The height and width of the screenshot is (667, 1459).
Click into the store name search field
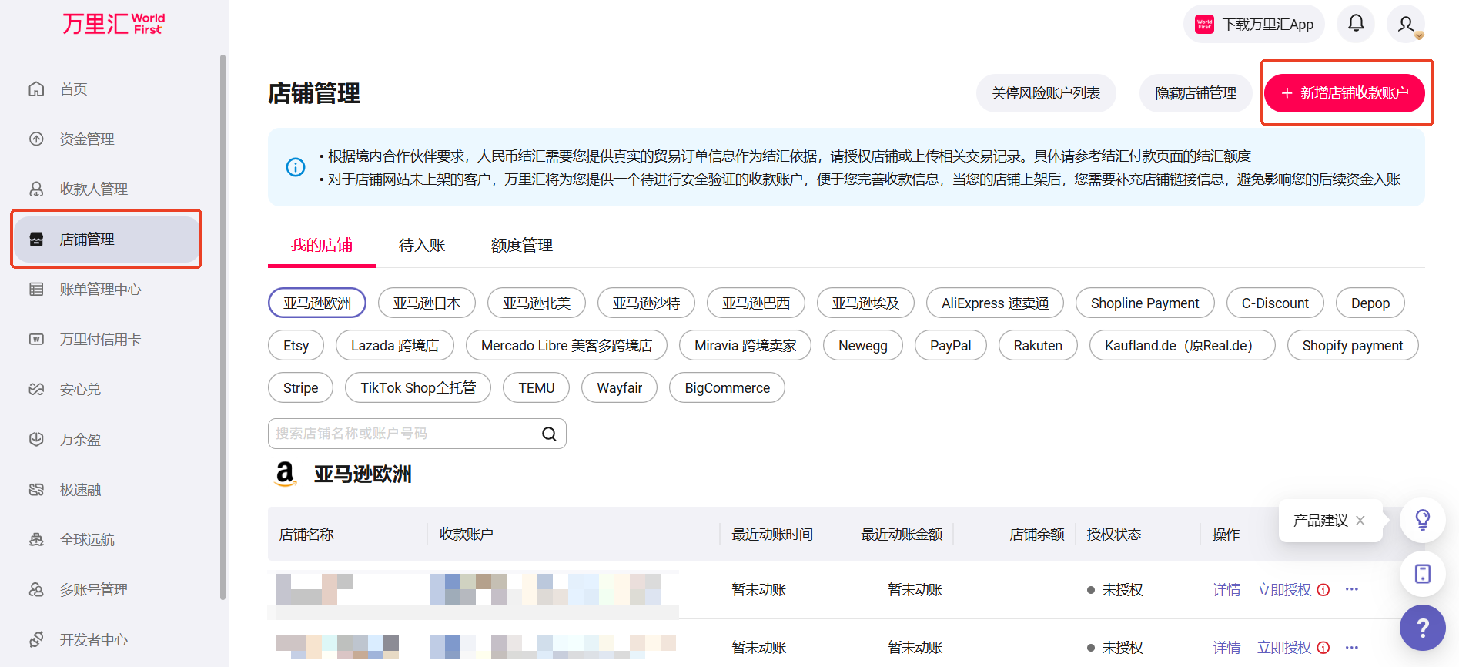(404, 434)
